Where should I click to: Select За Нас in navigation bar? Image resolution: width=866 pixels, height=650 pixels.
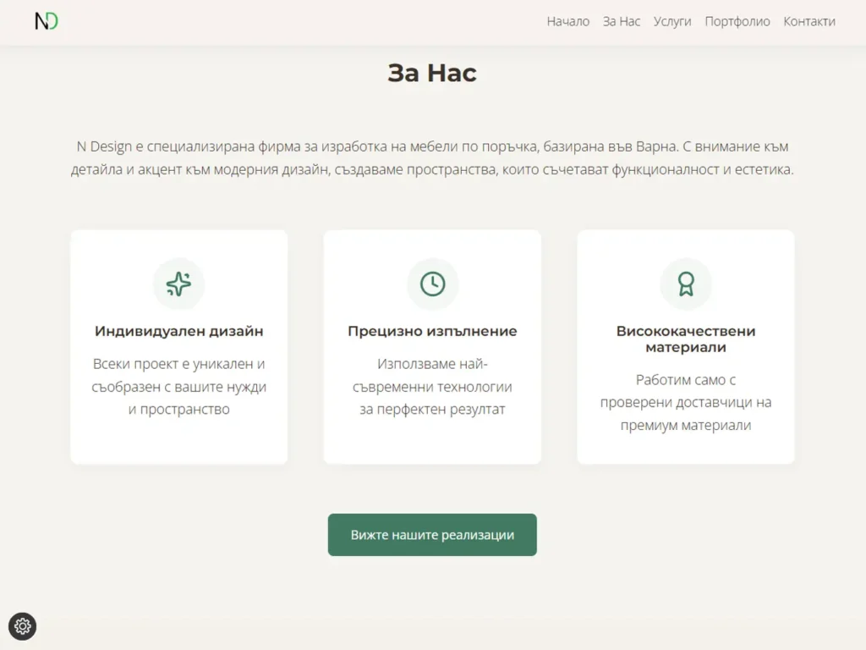[x=622, y=22]
